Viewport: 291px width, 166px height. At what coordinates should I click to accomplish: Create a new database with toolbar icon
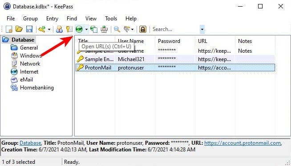pos(9,29)
